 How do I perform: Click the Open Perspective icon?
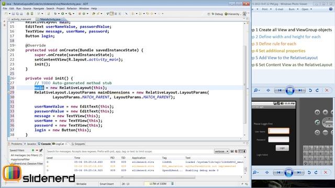click(209, 14)
